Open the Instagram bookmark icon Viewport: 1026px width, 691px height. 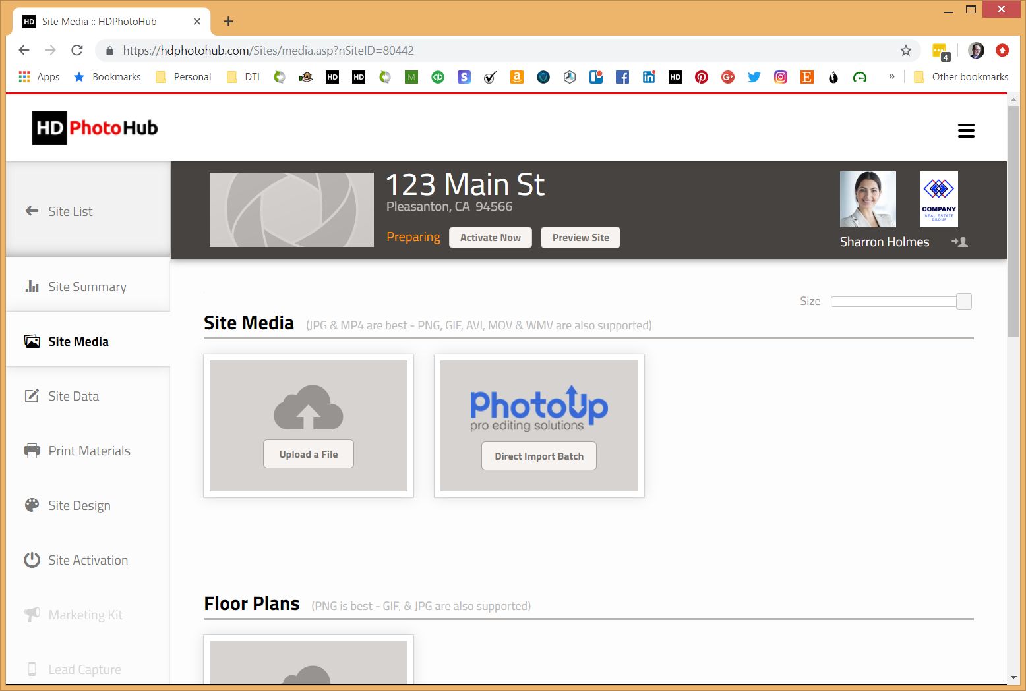(781, 77)
